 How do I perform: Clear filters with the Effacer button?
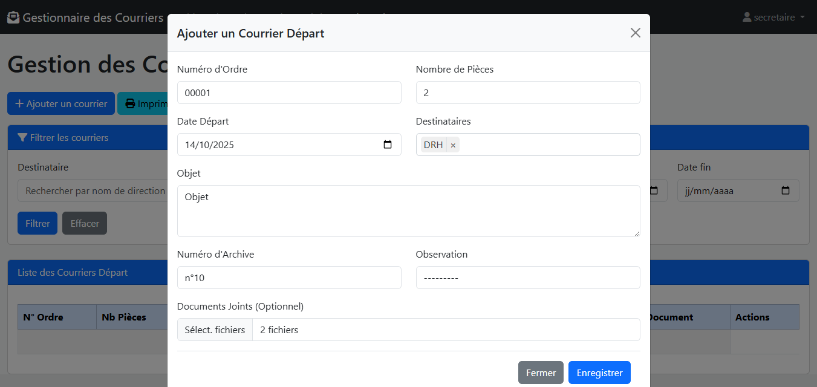[x=85, y=223]
